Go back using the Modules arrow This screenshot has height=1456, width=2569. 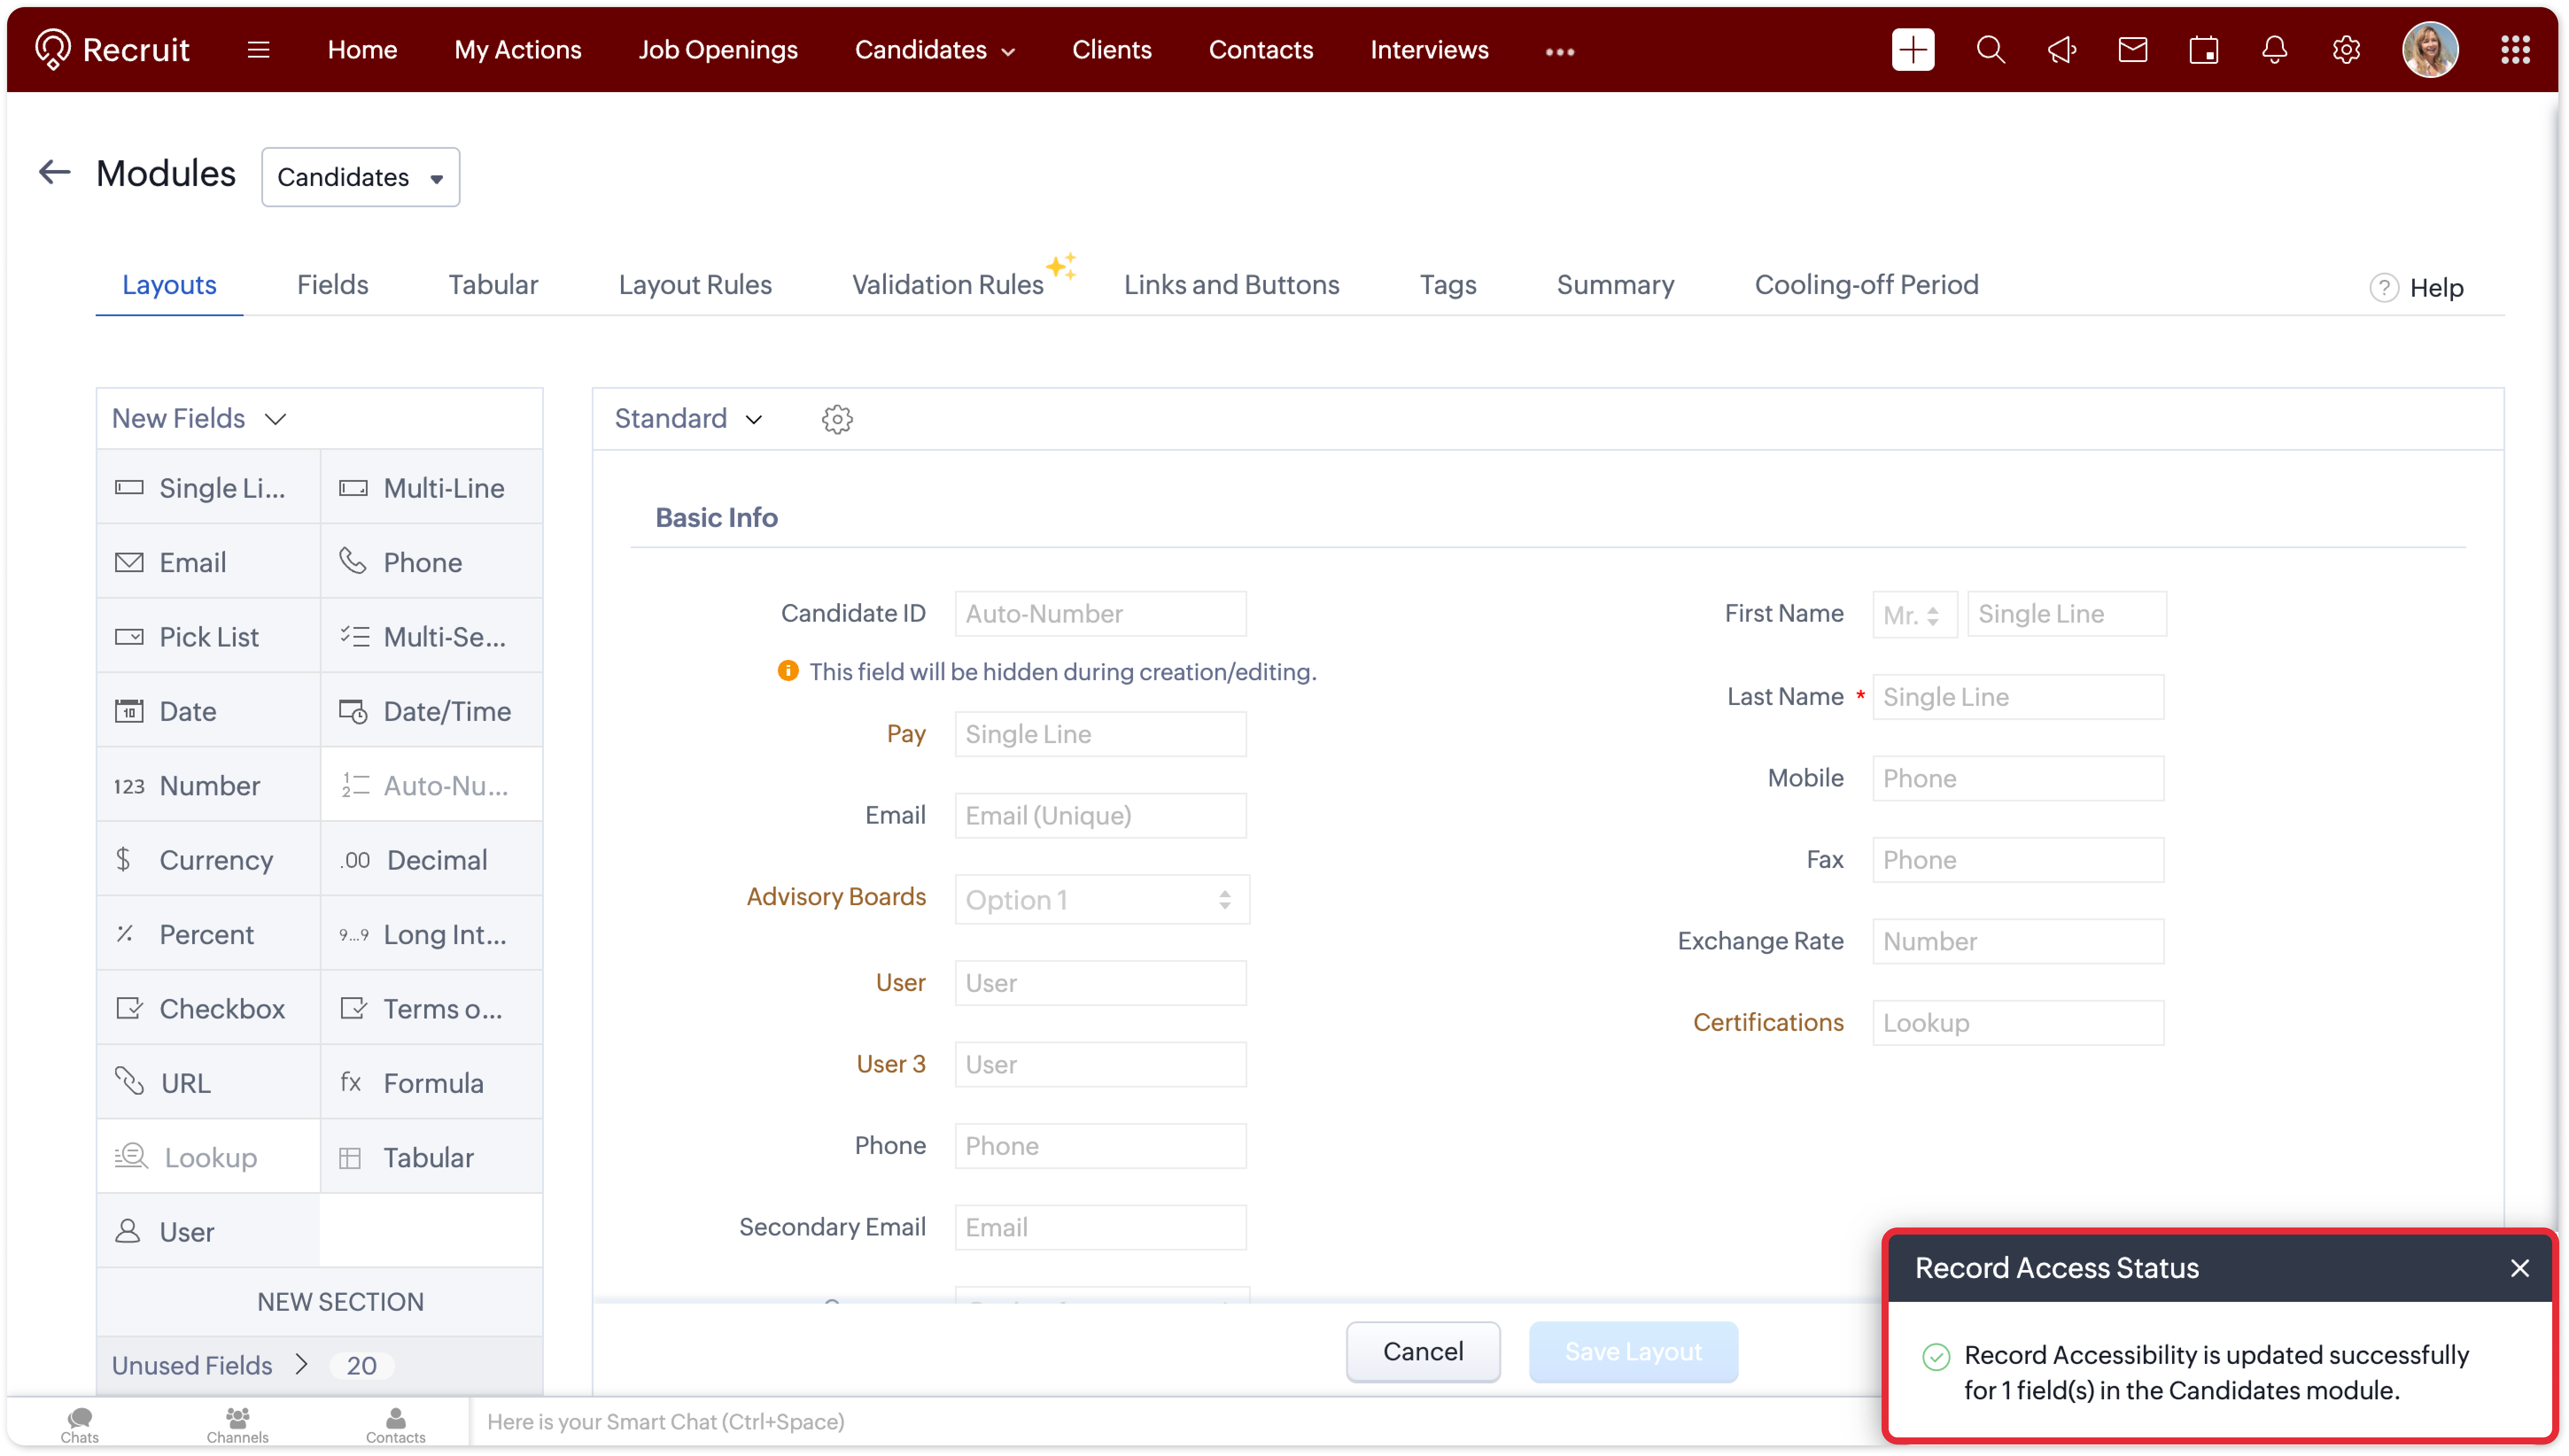54,173
